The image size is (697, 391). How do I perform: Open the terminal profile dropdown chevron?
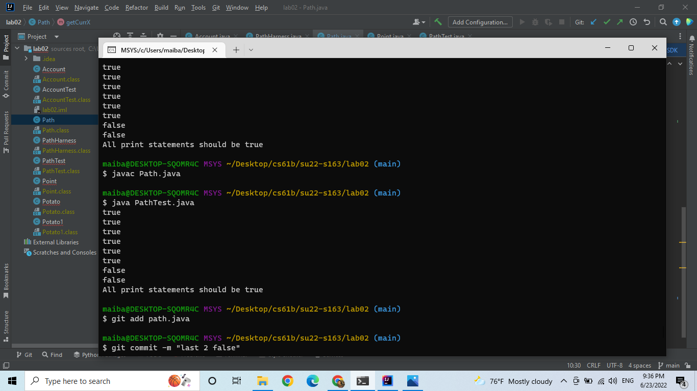pos(251,49)
